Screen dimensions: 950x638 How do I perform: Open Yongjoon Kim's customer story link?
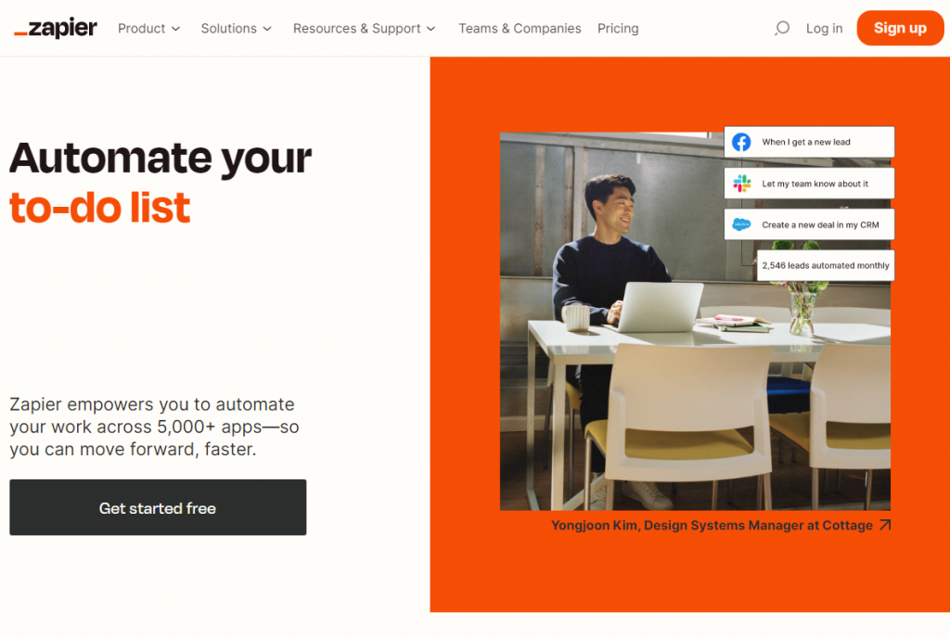point(712,525)
